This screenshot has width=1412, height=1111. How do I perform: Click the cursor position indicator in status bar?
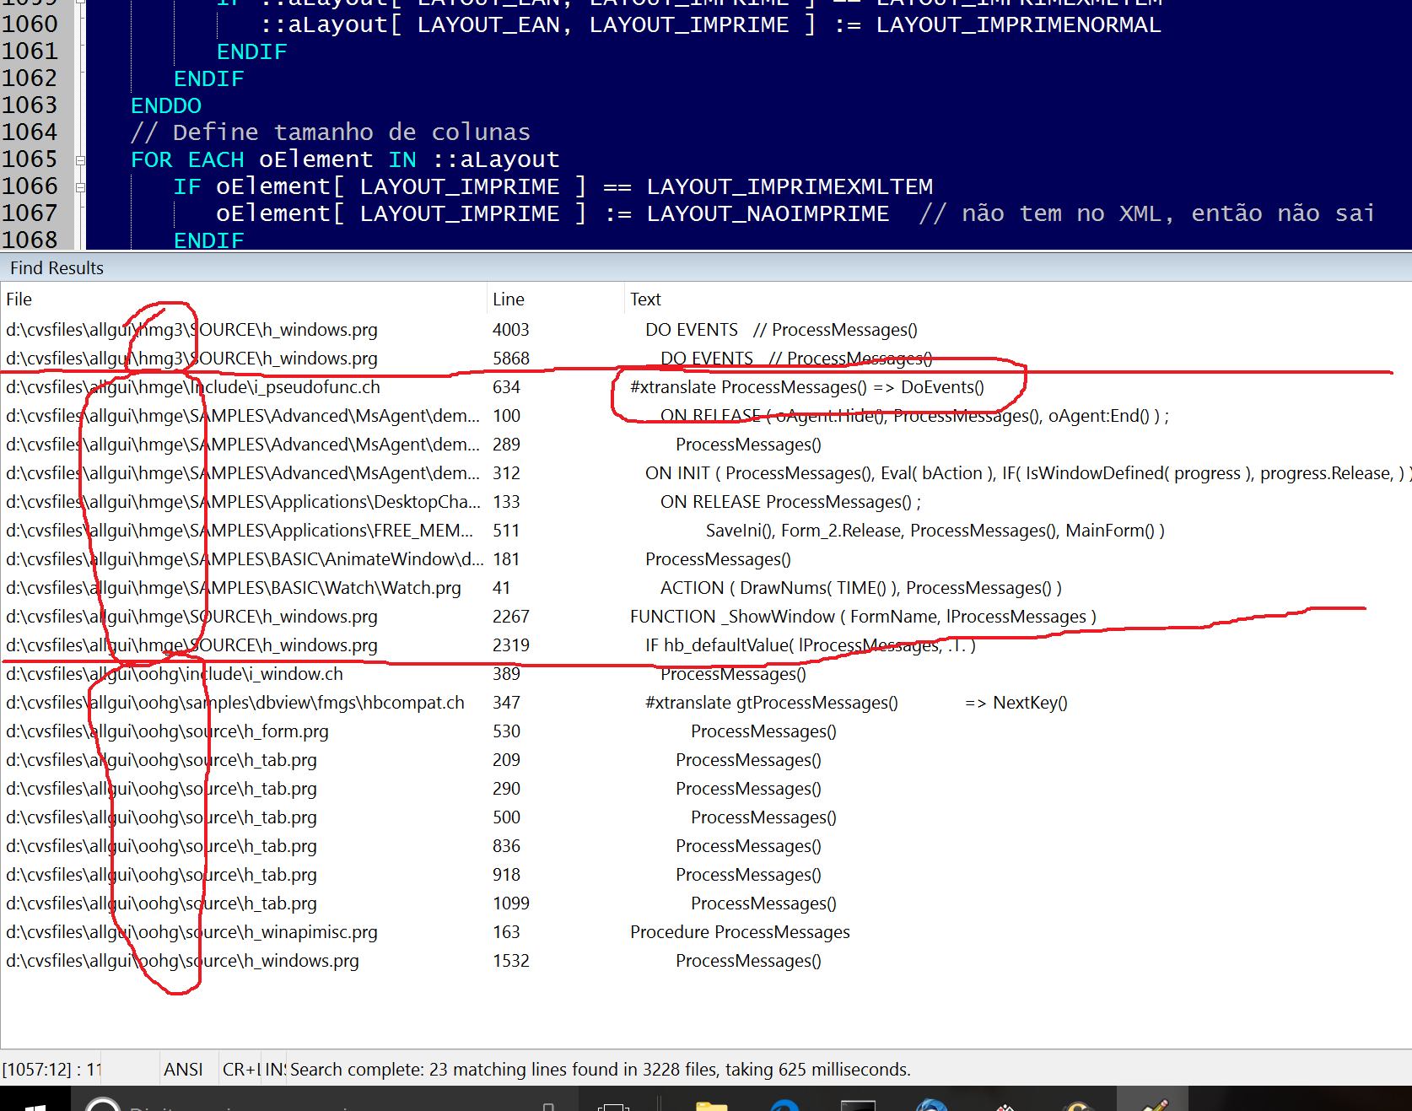click(x=51, y=1070)
